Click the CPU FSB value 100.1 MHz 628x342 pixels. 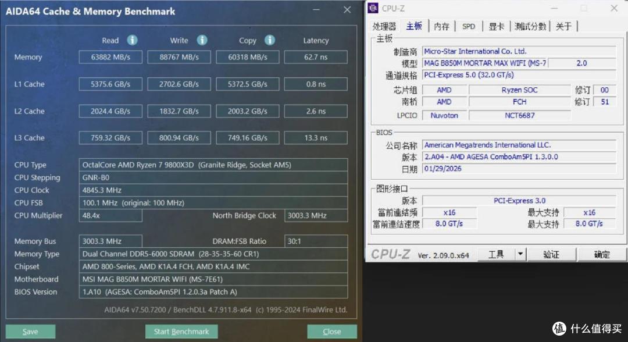click(213, 202)
